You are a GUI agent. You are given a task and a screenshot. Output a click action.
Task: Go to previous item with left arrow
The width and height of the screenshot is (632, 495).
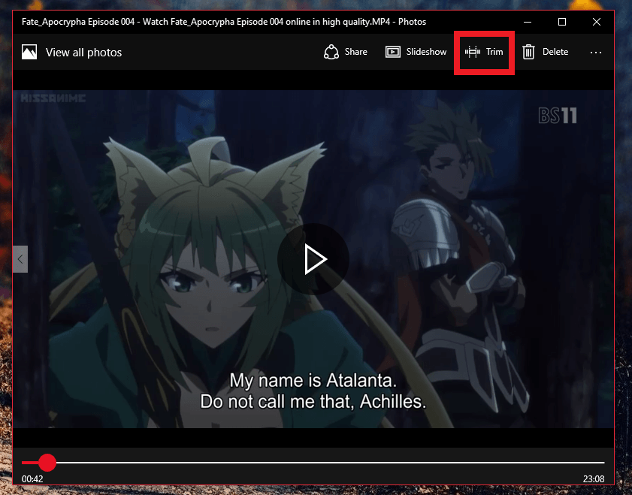pos(20,259)
